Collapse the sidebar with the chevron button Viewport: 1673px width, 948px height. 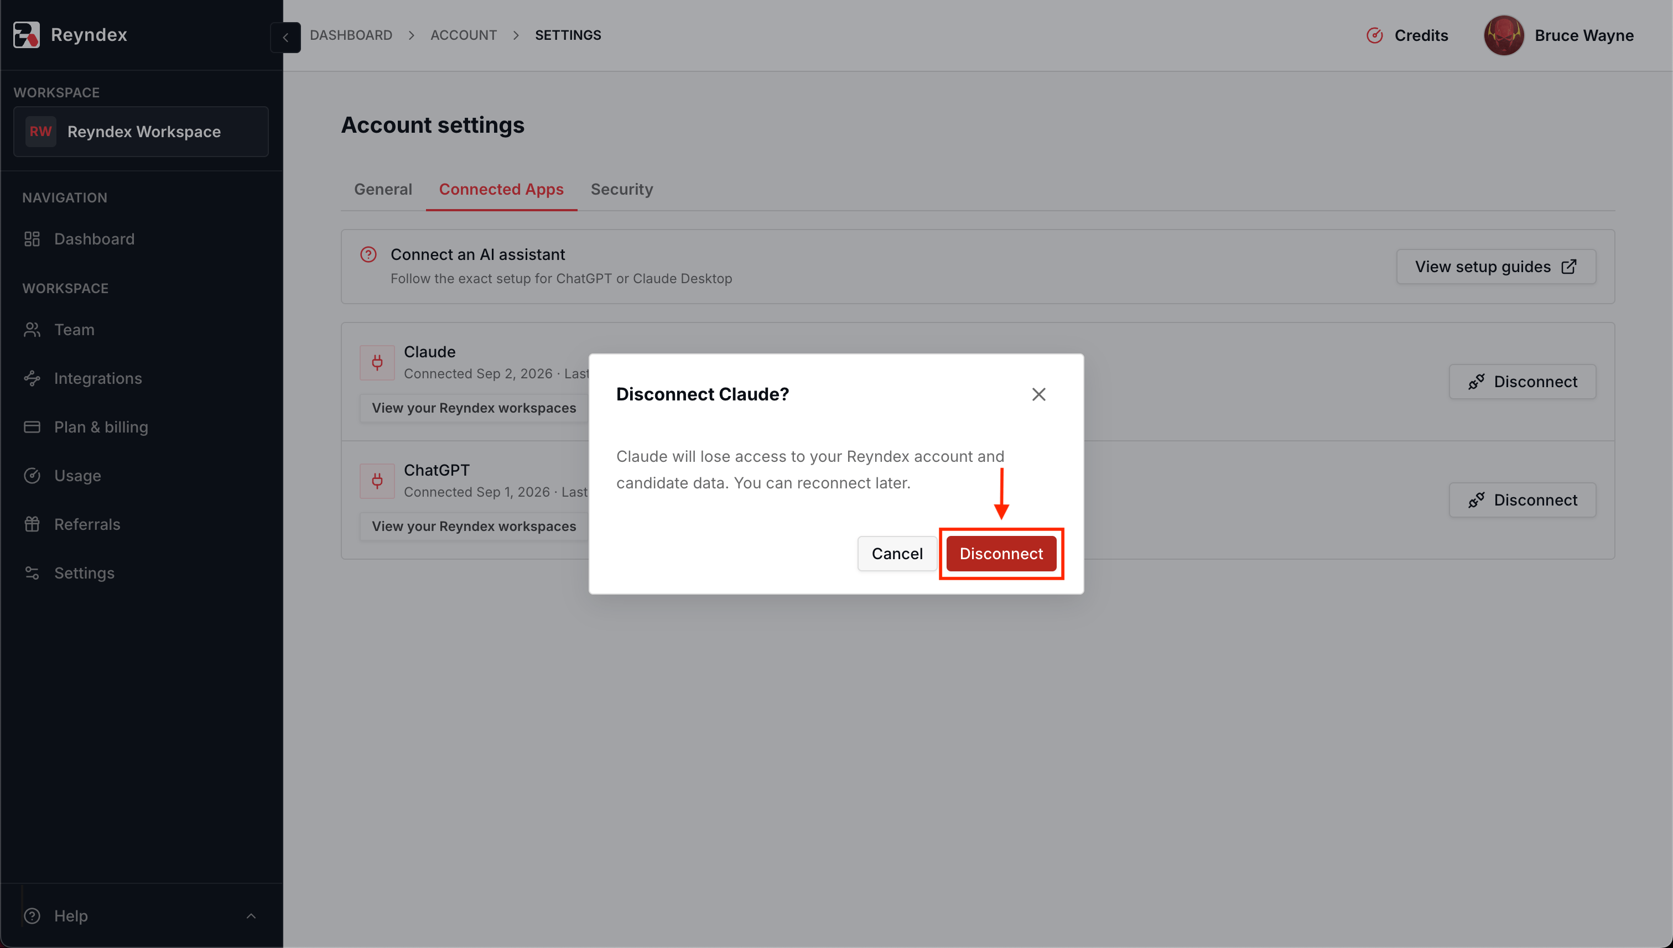285,37
